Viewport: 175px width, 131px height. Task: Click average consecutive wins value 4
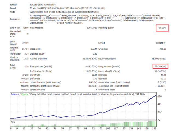(x=97, y=90)
